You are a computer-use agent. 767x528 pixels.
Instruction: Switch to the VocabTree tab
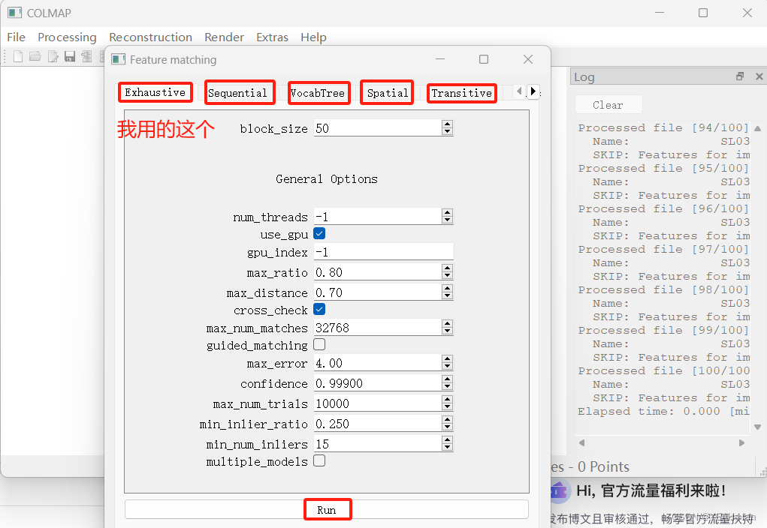tap(318, 93)
